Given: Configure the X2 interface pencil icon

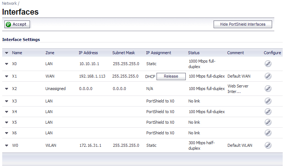Looking at the screenshot, I should [x=268, y=89].
